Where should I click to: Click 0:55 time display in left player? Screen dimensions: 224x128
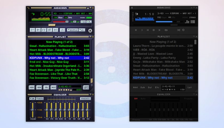[46, 14]
